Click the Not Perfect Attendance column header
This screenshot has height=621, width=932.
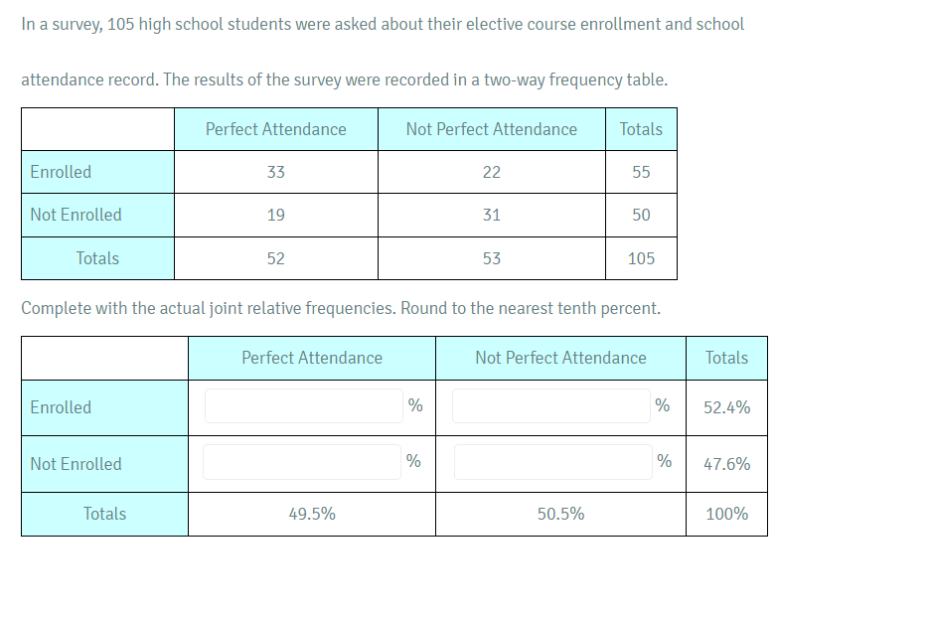491,128
